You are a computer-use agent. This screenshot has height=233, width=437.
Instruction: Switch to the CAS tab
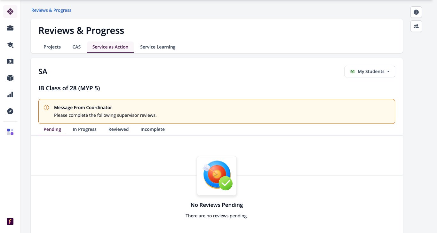click(76, 47)
